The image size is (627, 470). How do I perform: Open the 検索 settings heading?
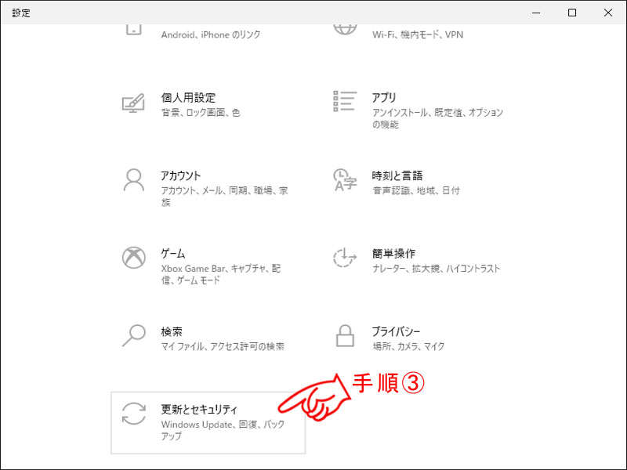click(x=172, y=331)
